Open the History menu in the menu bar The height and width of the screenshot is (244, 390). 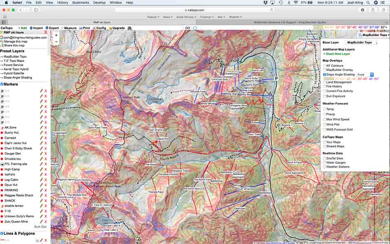tap(63, 2)
